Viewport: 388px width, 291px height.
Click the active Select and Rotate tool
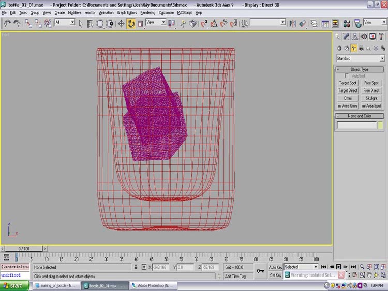pyautogui.click(x=131, y=23)
